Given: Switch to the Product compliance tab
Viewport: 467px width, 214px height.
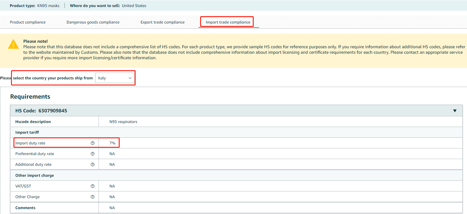Looking at the screenshot, I should [28, 22].
